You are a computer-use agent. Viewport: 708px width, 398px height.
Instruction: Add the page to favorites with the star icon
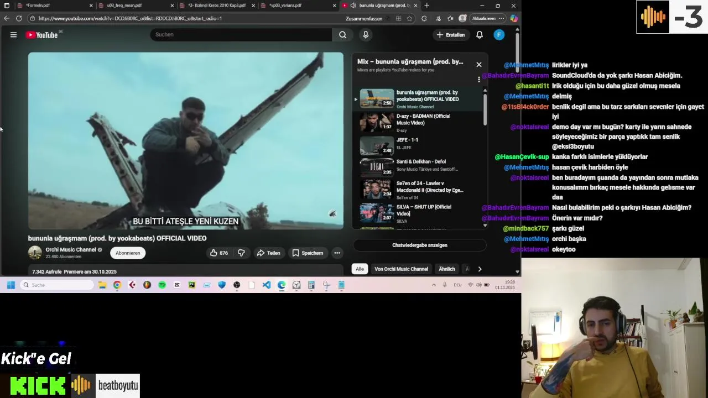[x=409, y=18]
